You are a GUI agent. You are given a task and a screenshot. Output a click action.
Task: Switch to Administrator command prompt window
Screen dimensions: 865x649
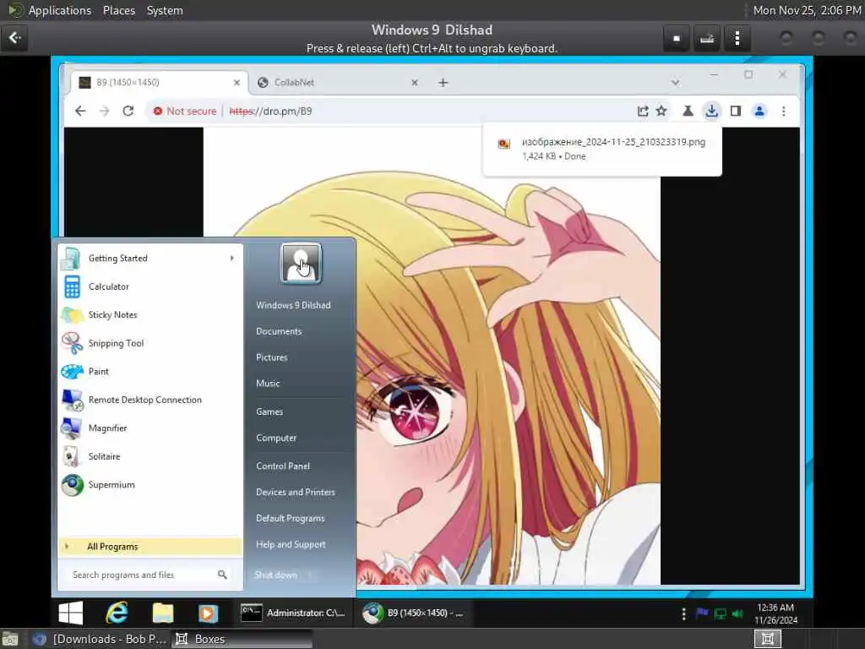[x=293, y=614]
